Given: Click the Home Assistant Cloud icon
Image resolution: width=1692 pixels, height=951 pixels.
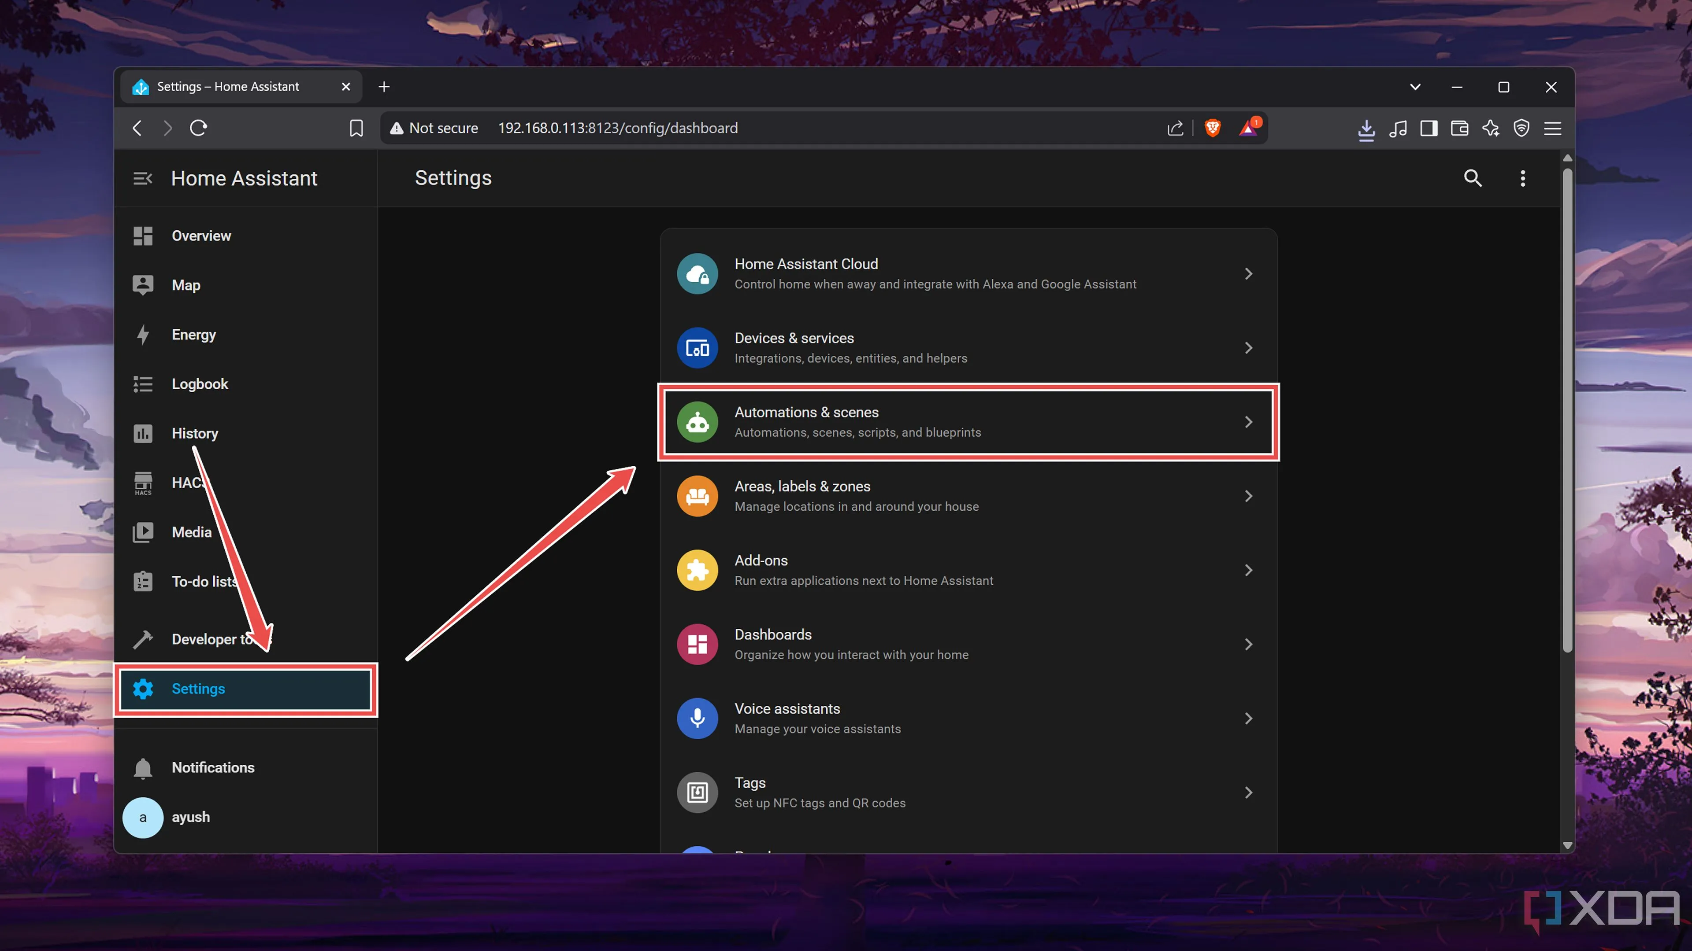Looking at the screenshot, I should tap(697, 274).
